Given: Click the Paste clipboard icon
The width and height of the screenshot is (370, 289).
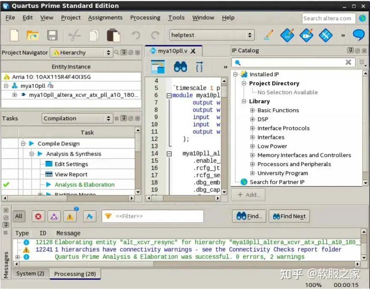Looking at the screenshot, I should (114, 35).
